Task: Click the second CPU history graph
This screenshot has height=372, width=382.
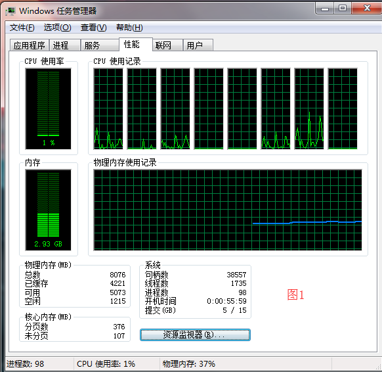Action: tap(142, 109)
